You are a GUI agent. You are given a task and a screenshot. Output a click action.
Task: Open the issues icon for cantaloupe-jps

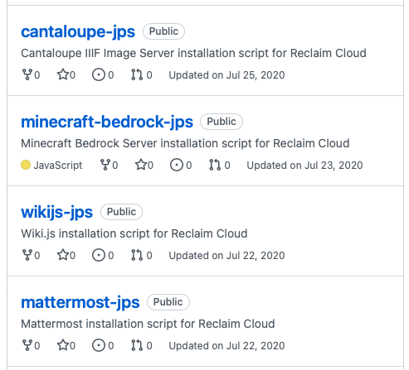[99, 74]
